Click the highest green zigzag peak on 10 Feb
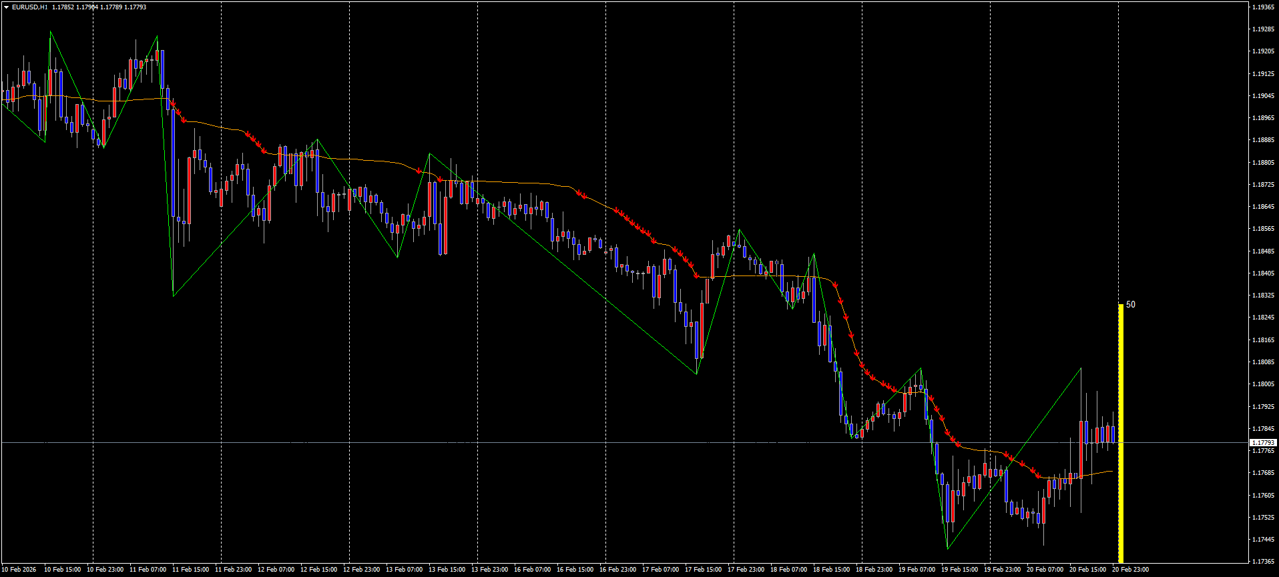This screenshot has width=1279, height=577. [51, 32]
